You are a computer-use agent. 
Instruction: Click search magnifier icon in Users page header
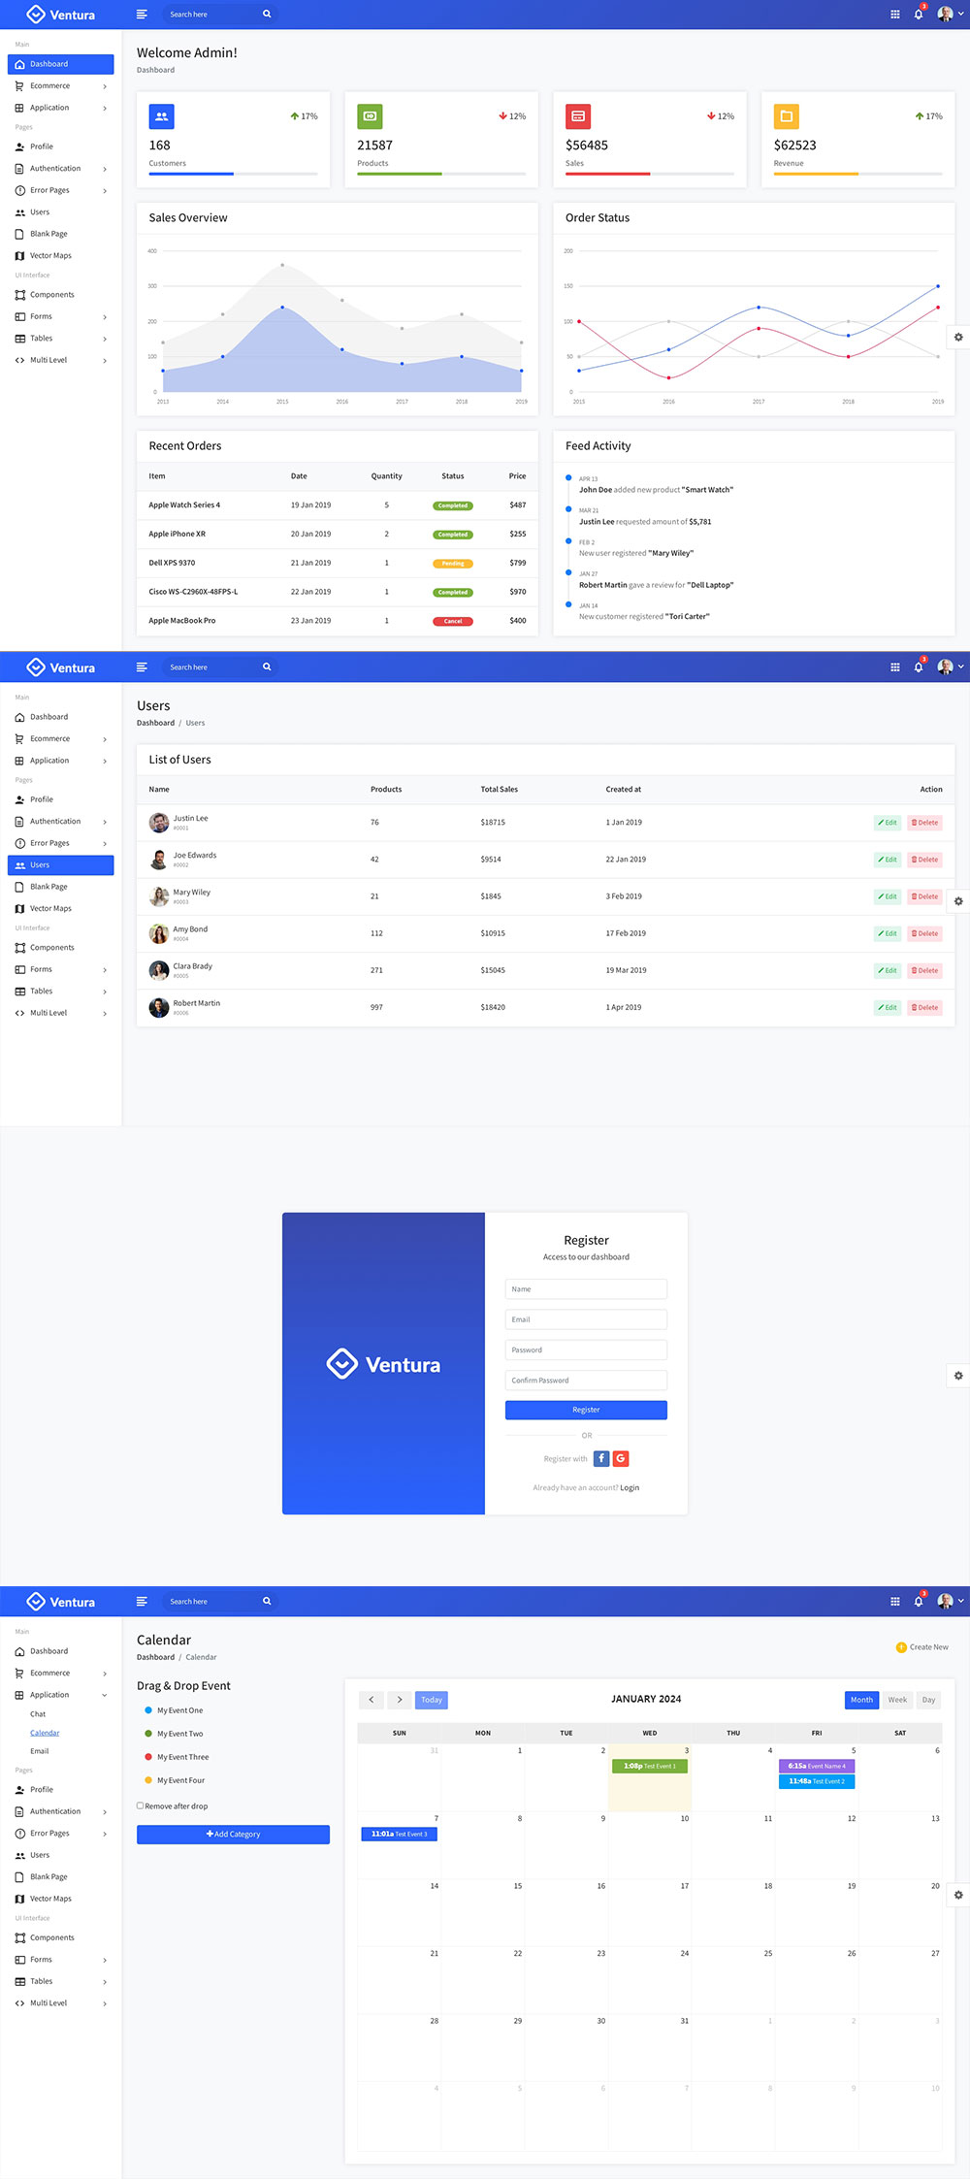pos(267,667)
